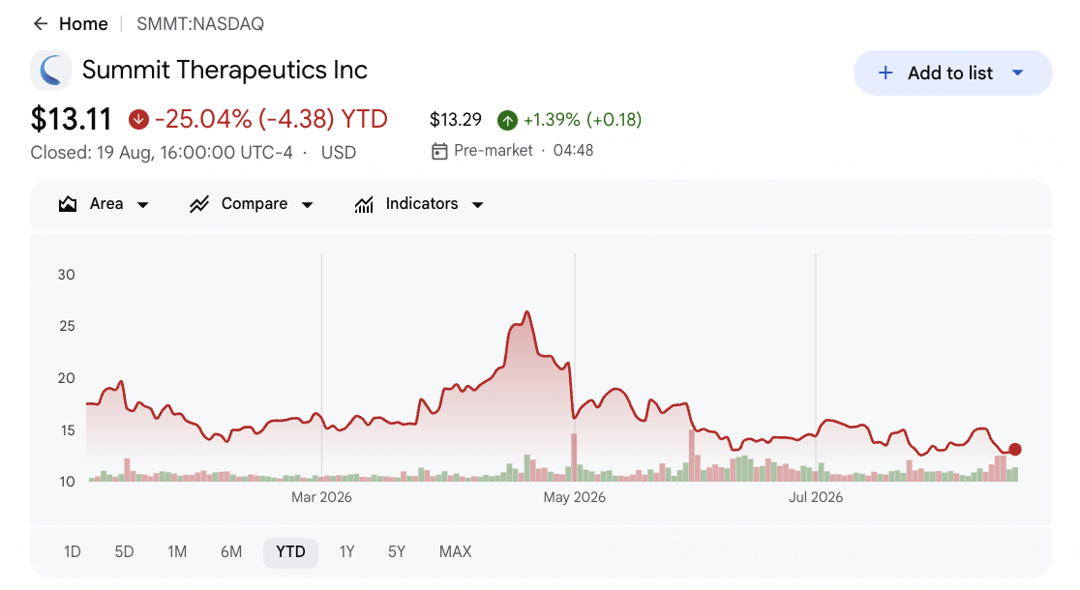Expand the Indicators dropdown arrow

[477, 204]
